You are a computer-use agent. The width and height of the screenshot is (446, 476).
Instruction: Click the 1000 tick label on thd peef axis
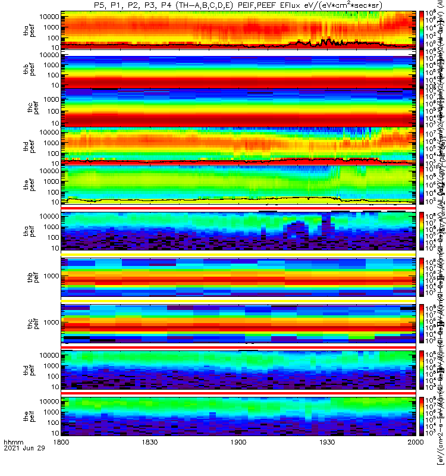(51, 143)
